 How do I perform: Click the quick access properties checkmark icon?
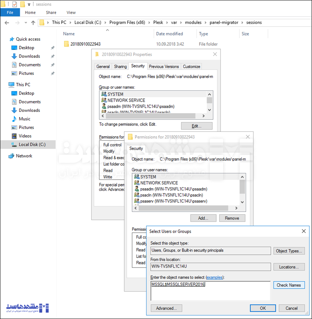[14, 4]
